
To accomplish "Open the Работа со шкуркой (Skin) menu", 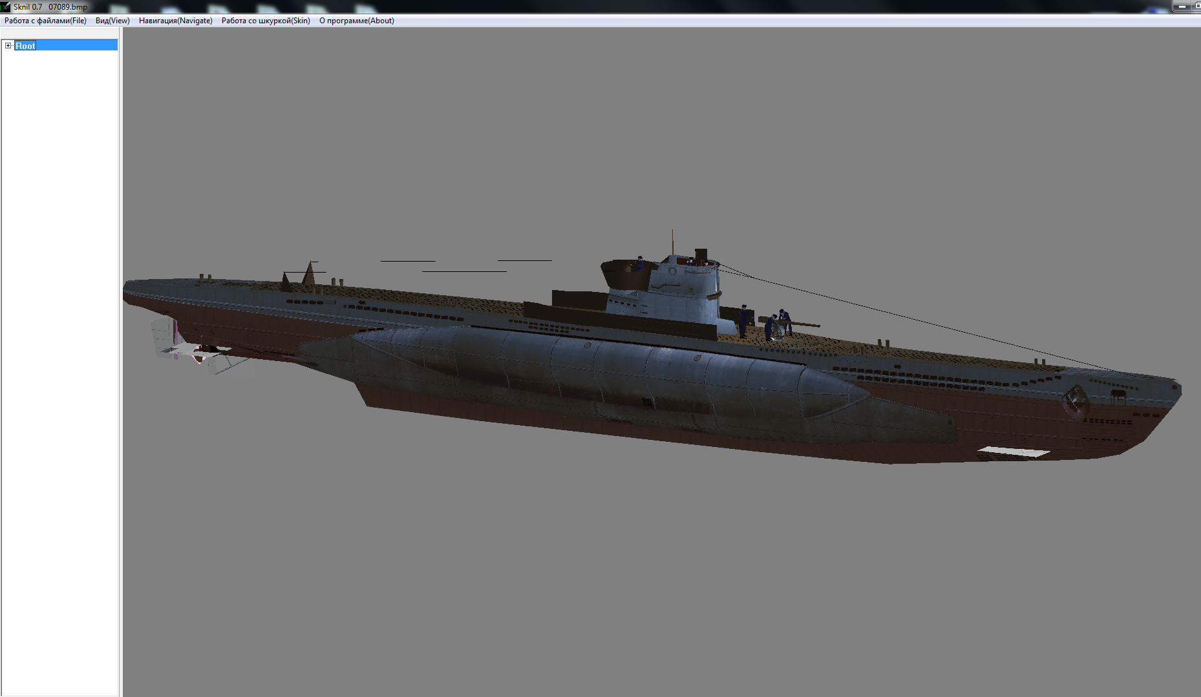I will (x=266, y=21).
